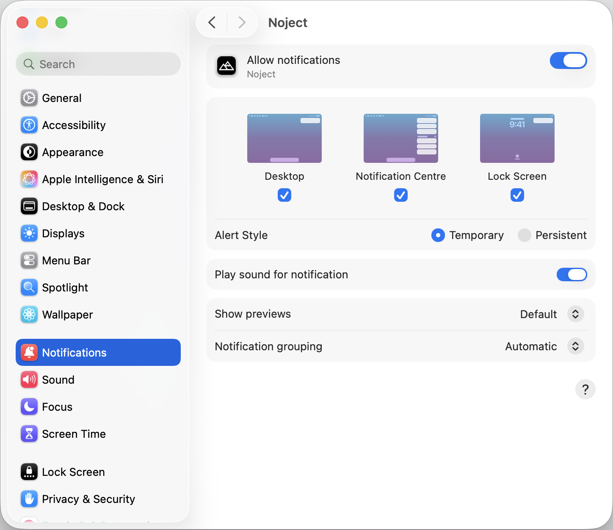
Task: Click the Notifications bell icon
Action: [x=29, y=353]
